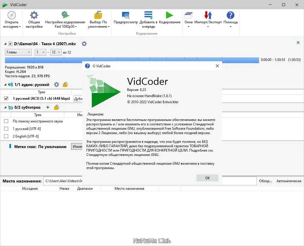Collapse the subtitles section triangle

pos(6,107)
